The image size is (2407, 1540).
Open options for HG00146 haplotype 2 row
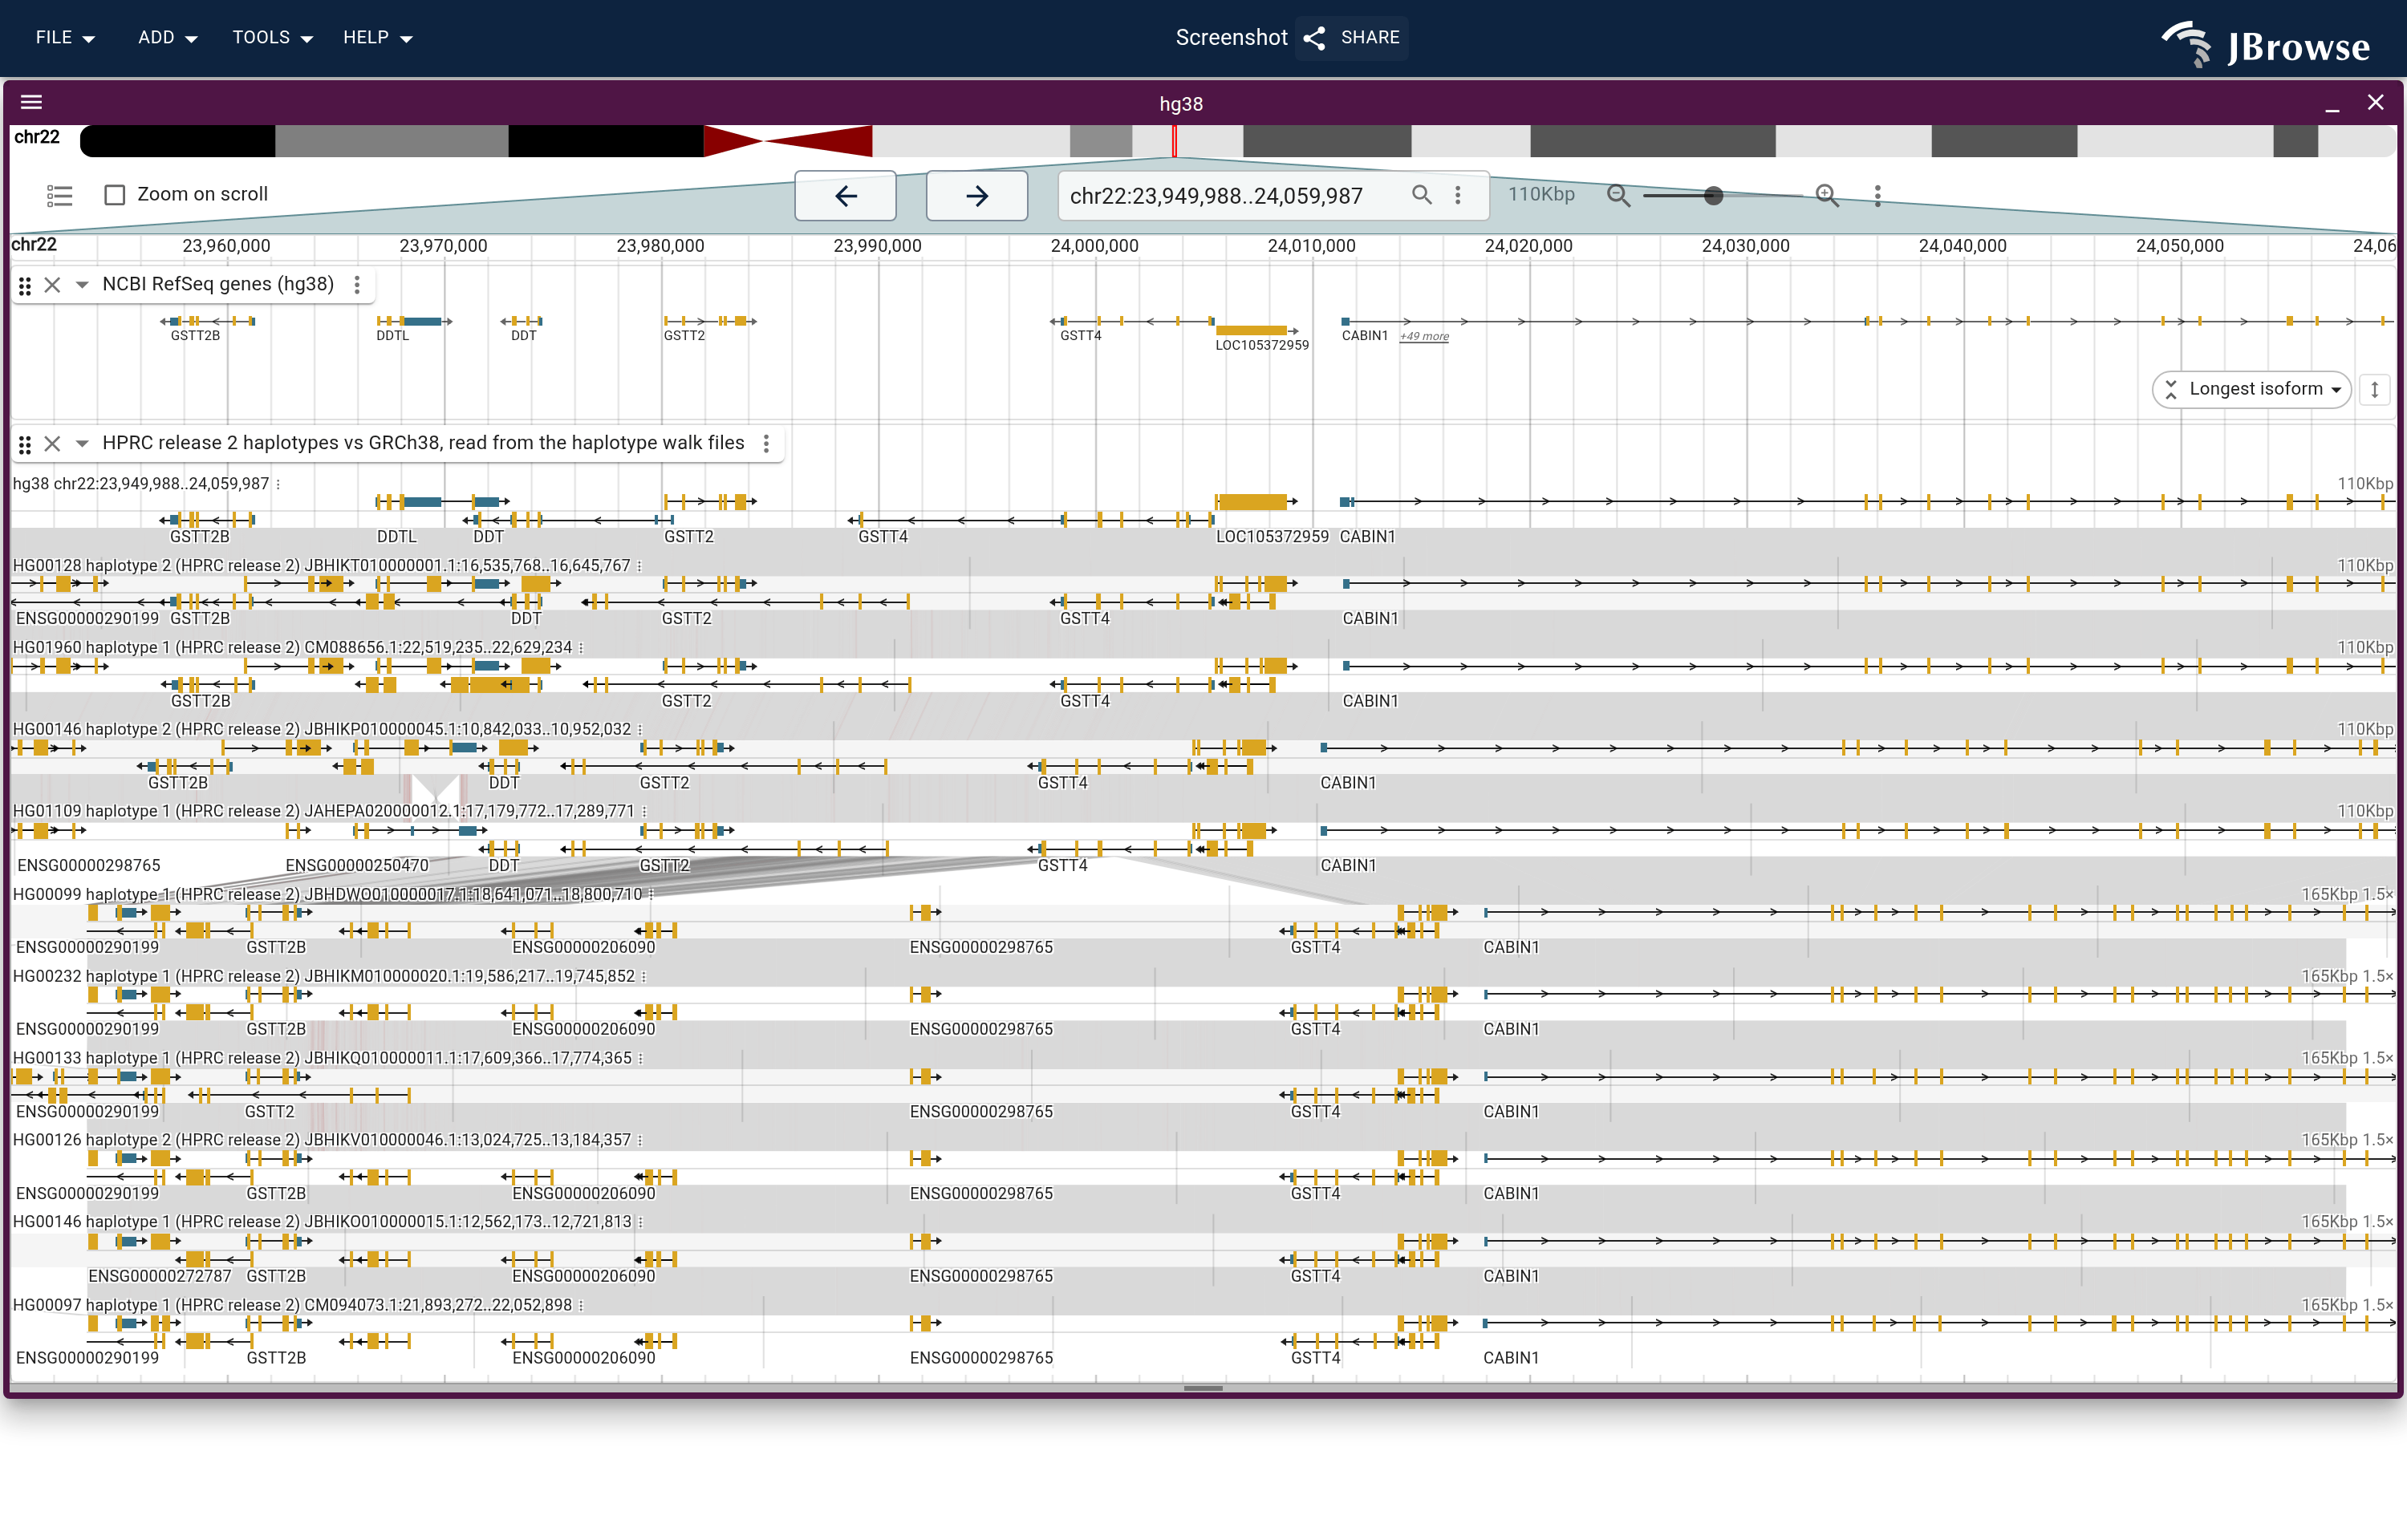640,730
